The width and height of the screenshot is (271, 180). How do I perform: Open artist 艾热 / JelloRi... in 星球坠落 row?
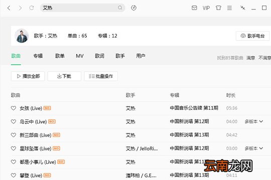coord(142,148)
